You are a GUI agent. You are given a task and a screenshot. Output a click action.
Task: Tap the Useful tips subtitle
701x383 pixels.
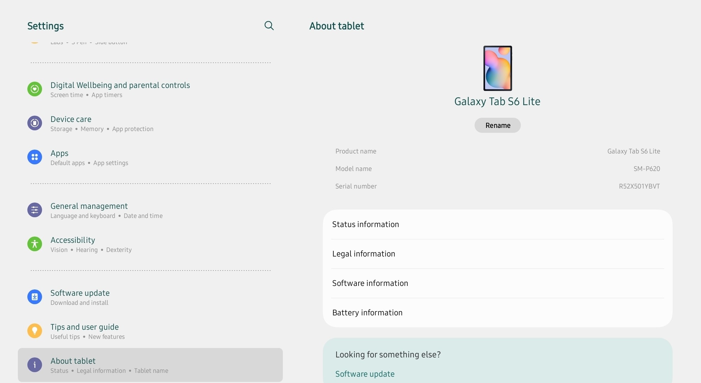coord(65,337)
